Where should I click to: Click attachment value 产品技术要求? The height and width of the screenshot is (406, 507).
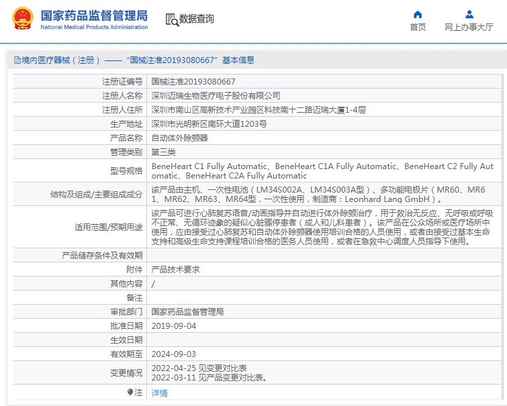tap(175, 269)
